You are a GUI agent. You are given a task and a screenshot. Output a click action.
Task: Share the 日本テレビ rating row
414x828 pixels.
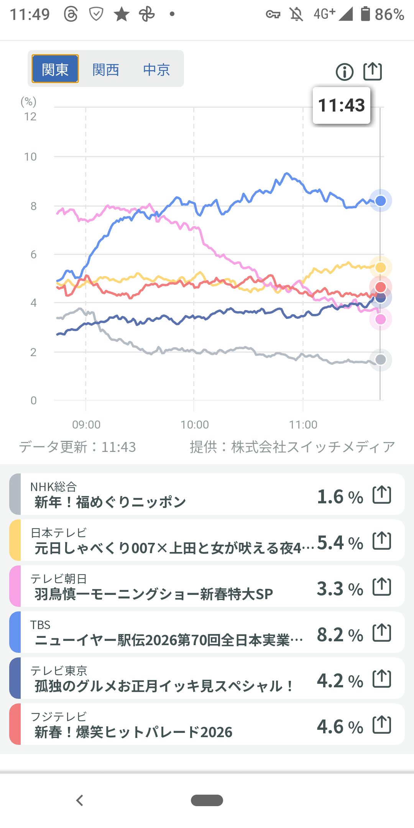tap(382, 540)
